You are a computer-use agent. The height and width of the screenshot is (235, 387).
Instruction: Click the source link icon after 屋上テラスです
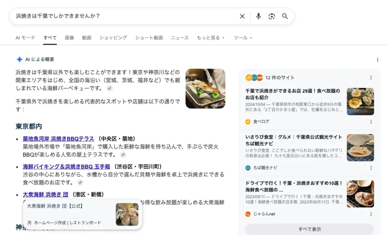(x=123, y=155)
